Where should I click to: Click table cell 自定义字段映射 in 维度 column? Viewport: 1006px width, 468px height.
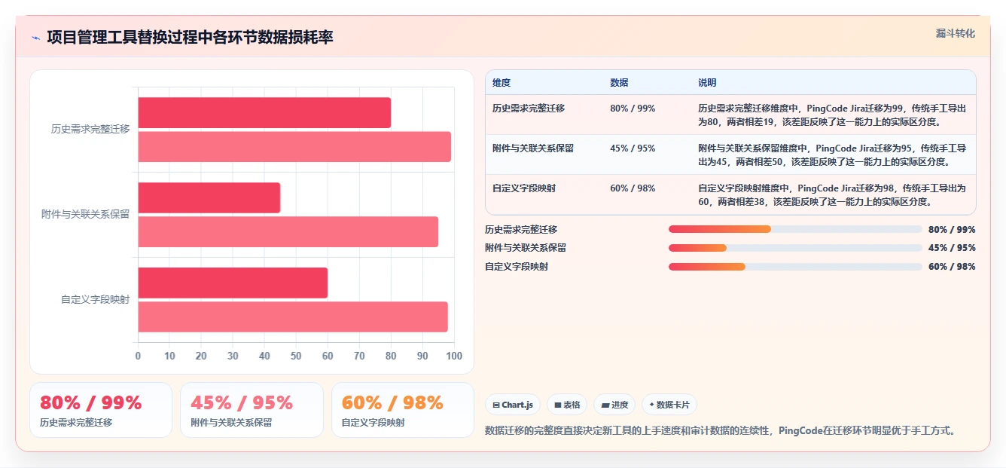click(x=524, y=188)
